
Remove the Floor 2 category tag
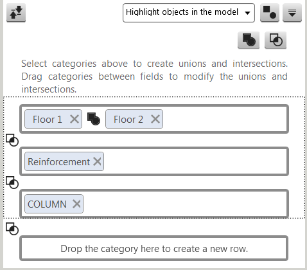pyautogui.click(x=155, y=119)
